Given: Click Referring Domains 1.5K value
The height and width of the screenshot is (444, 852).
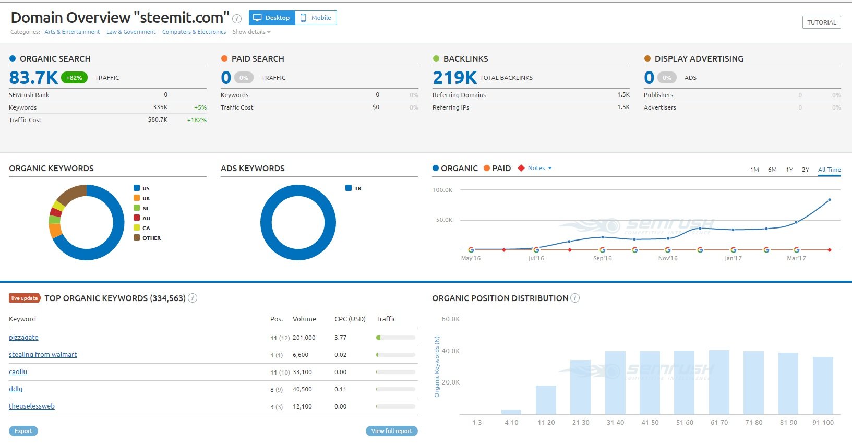Looking at the screenshot, I should [623, 95].
